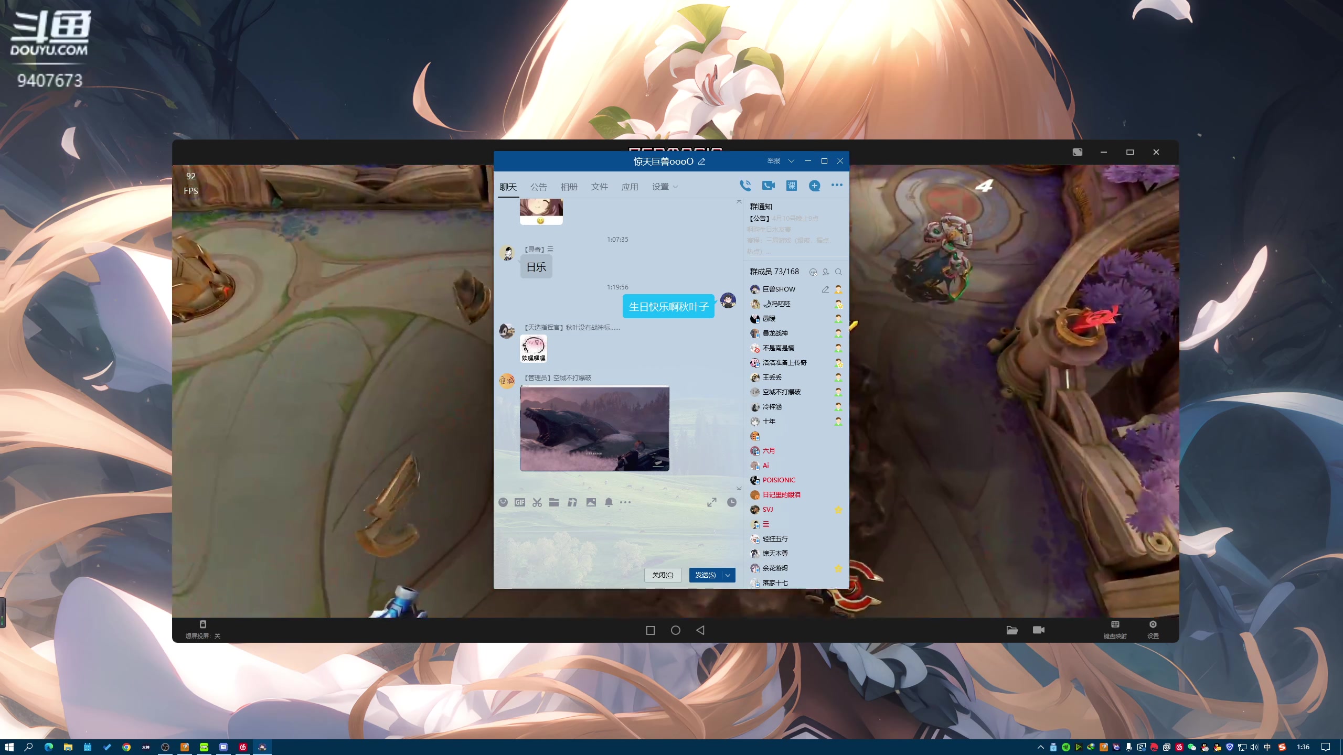Open the group class (课) feature

coord(791,186)
